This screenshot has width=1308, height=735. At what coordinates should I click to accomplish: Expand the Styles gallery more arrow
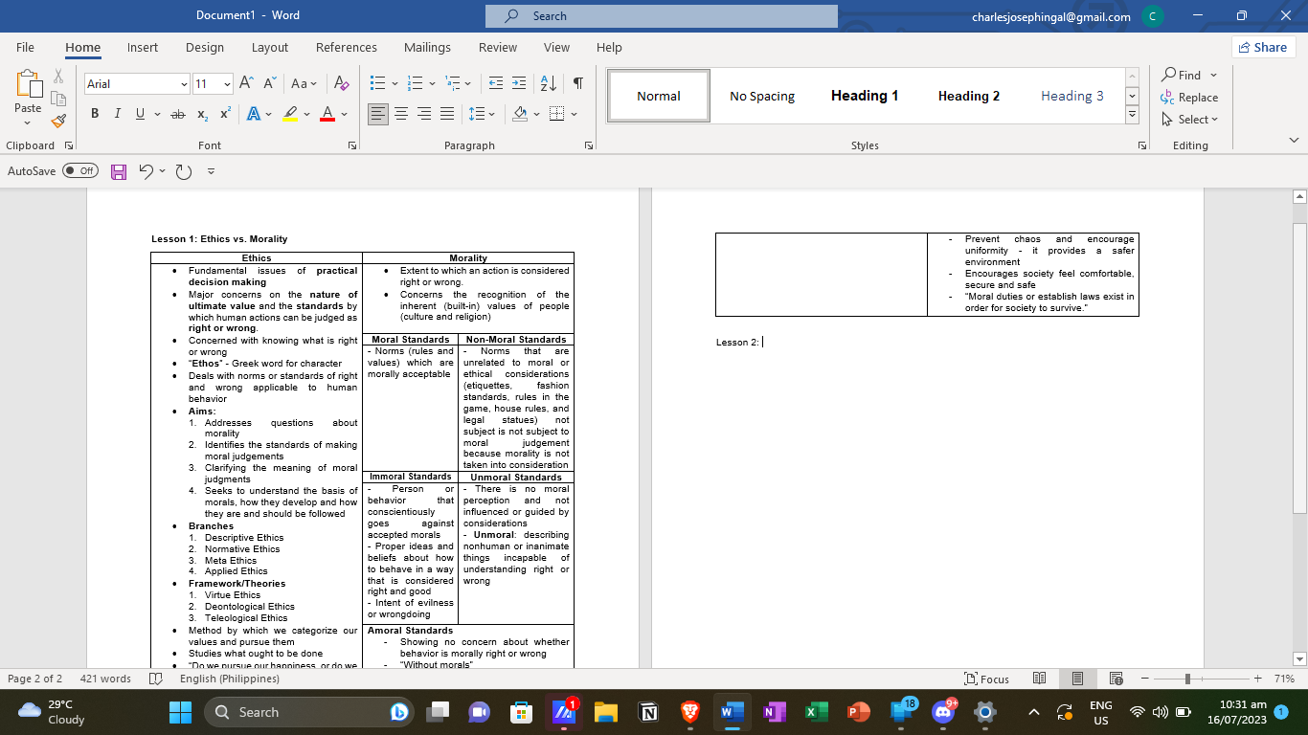coord(1132,115)
